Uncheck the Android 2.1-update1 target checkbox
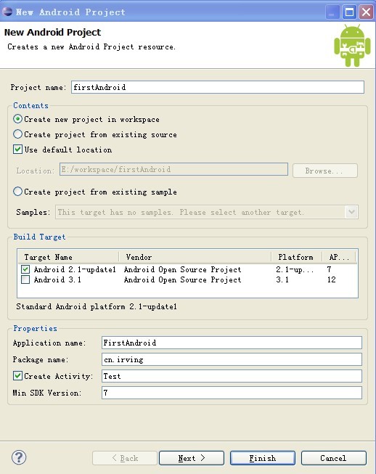 25,269
